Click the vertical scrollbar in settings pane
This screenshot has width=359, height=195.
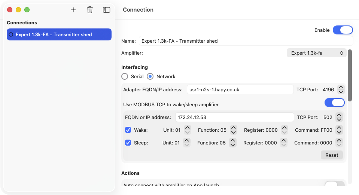(350, 76)
